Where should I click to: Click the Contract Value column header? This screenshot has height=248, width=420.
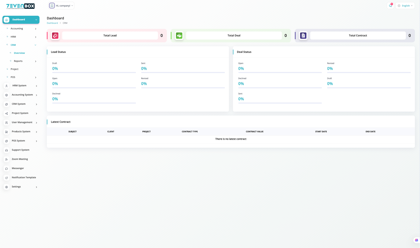254,132
